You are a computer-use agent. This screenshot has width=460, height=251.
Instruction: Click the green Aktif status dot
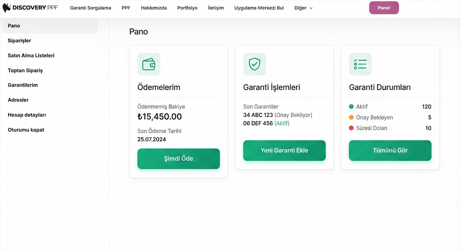pyautogui.click(x=351, y=107)
